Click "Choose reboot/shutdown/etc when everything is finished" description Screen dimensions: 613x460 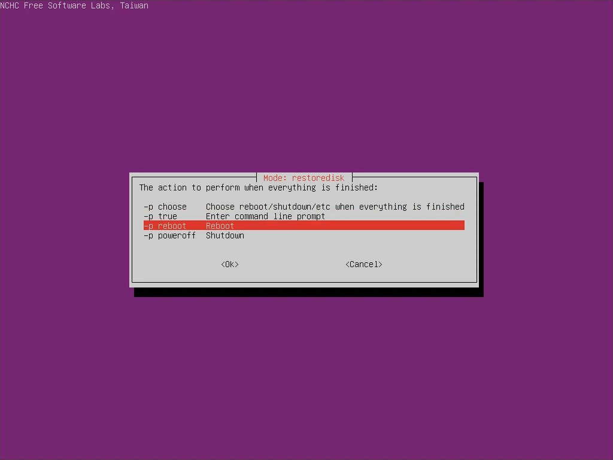335,207
